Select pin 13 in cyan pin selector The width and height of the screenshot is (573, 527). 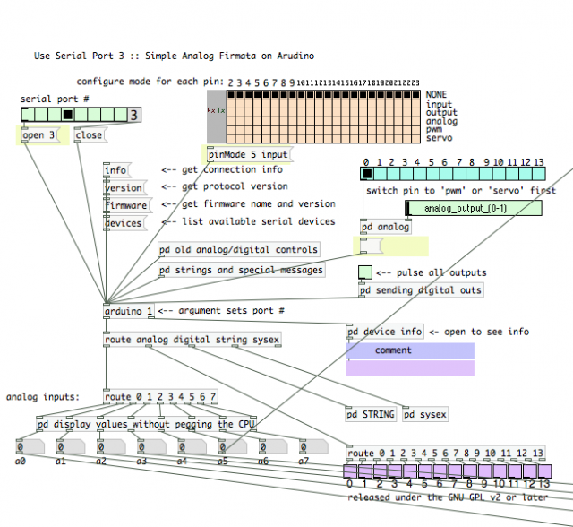click(539, 174)
